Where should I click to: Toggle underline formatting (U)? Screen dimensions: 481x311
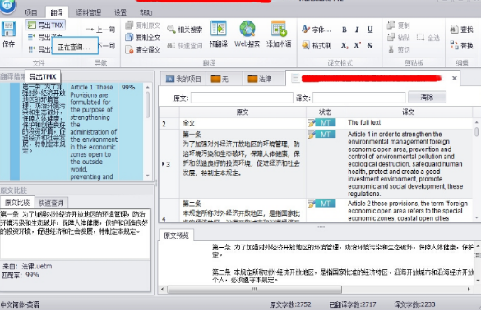tap(370, 30)
